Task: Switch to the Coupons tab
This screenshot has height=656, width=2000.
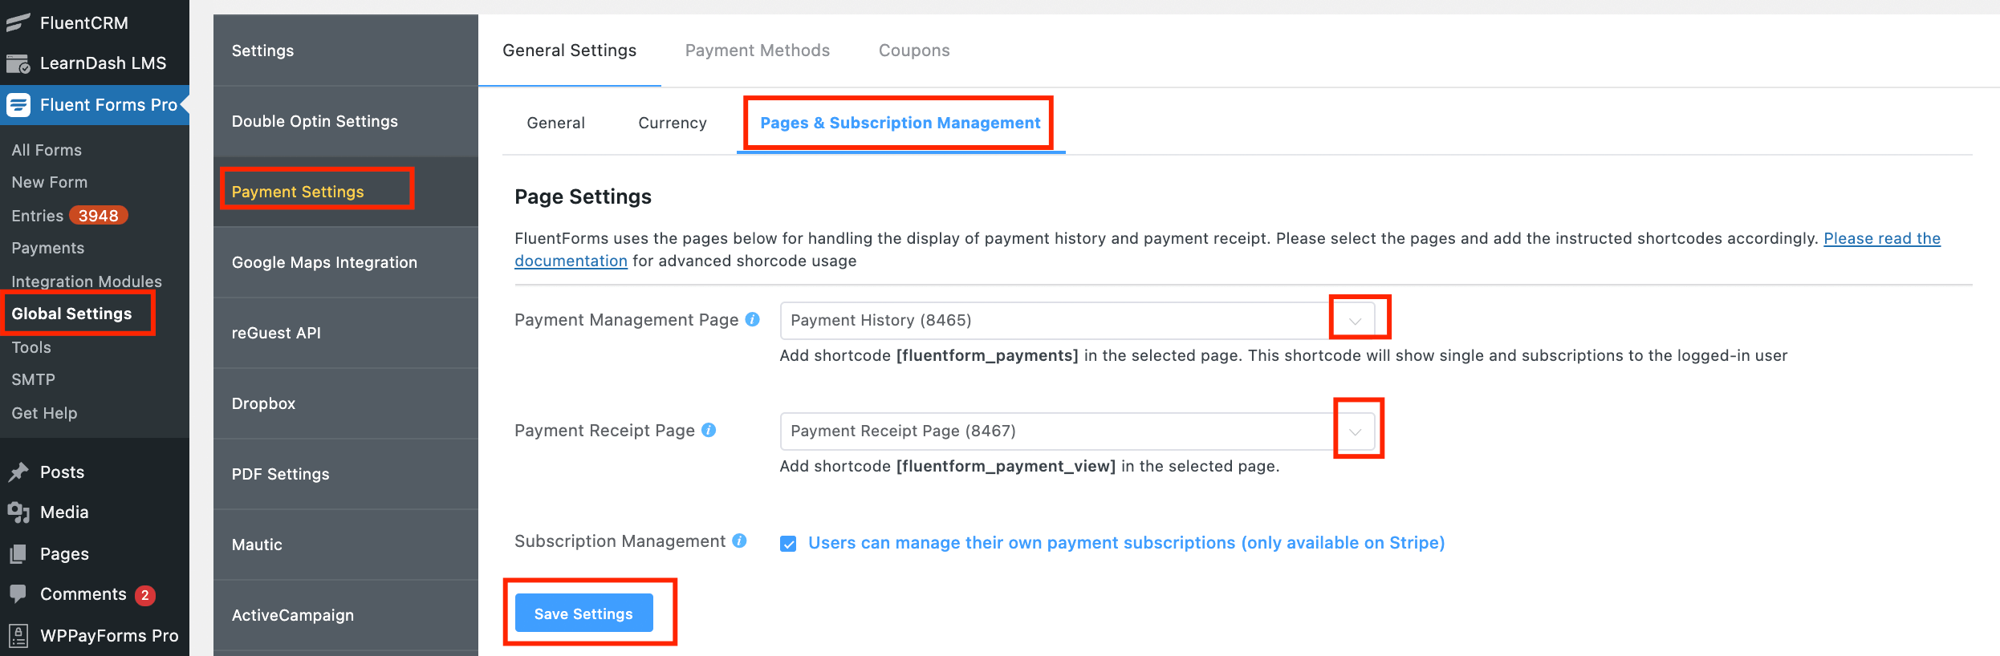Action: pyautogui.click(x=914, y=51)
